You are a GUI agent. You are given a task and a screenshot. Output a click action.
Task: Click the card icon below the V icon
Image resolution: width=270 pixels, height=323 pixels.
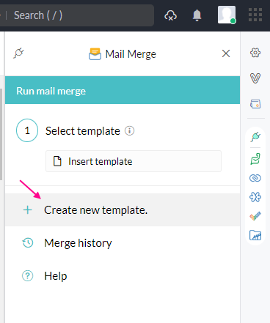255,104
